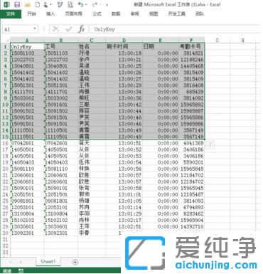Switch to the 审阅 (Review) ribbon tab

click(x=134, y=14)
